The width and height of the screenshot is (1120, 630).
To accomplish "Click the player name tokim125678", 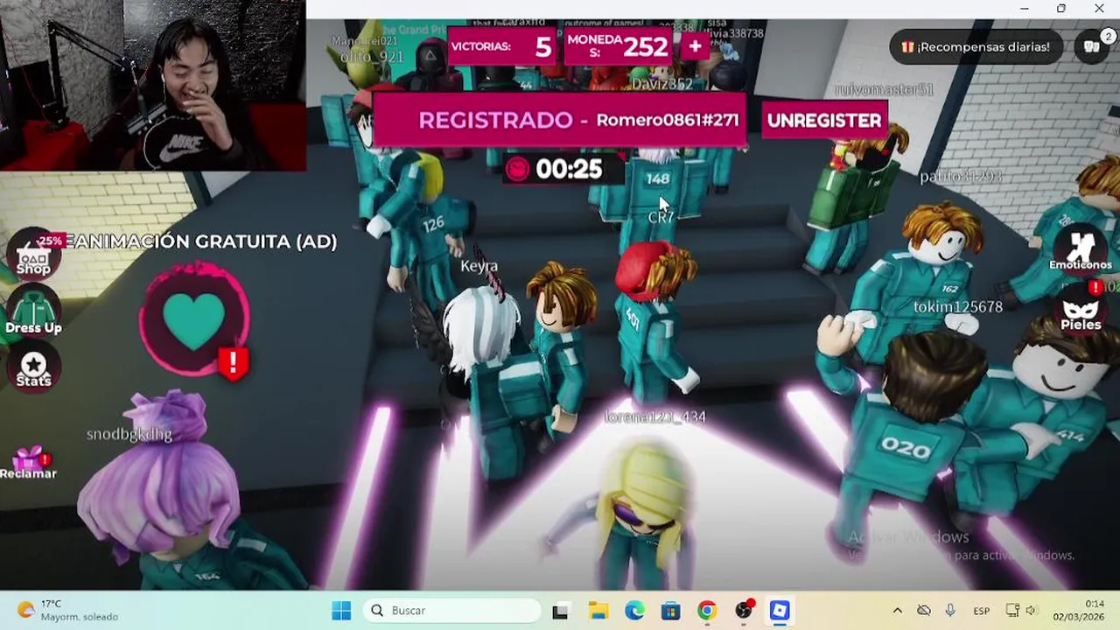I will tap(958, 307).
